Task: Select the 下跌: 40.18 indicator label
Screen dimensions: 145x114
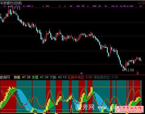Action: pyautogui.click(x=58, y=77)
